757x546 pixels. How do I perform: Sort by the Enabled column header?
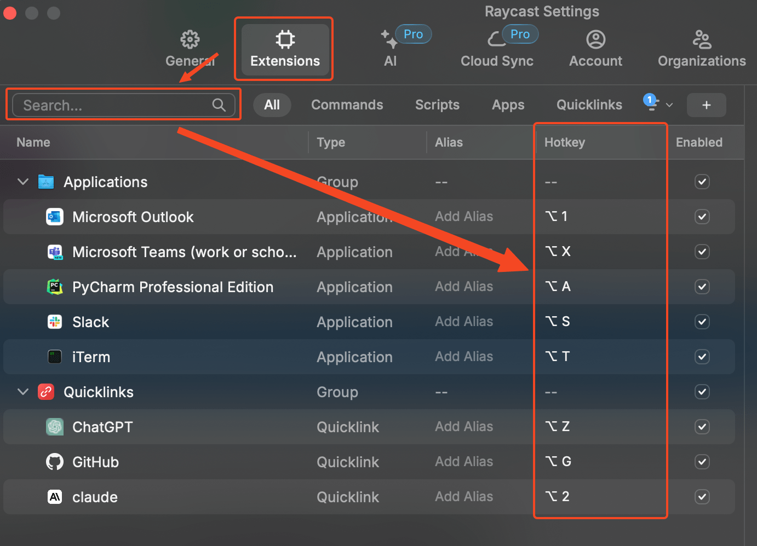[x=699, y=142]
